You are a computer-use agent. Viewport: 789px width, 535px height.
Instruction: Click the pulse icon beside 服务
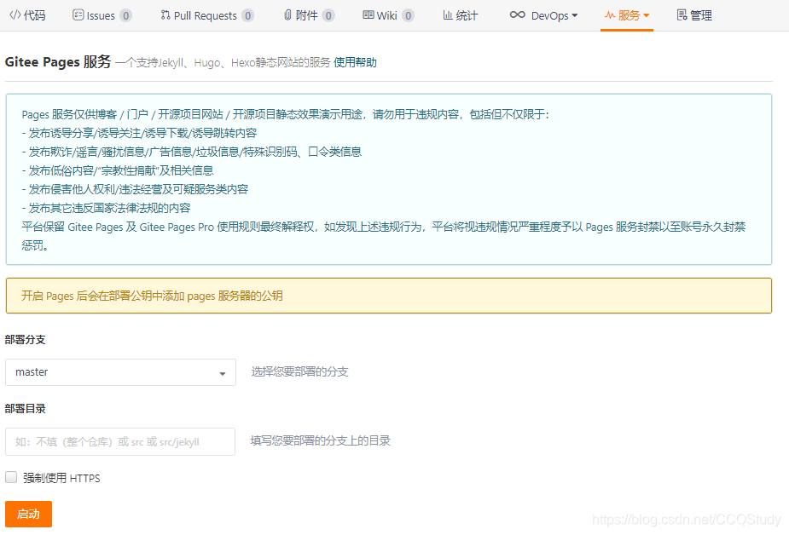[x=610, y=15]
